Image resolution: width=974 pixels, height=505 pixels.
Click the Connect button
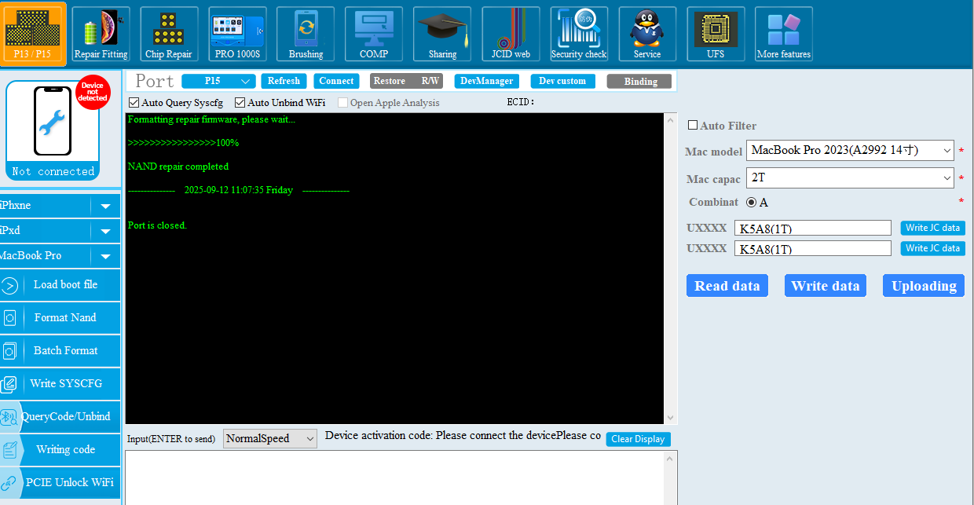point(336,81)
